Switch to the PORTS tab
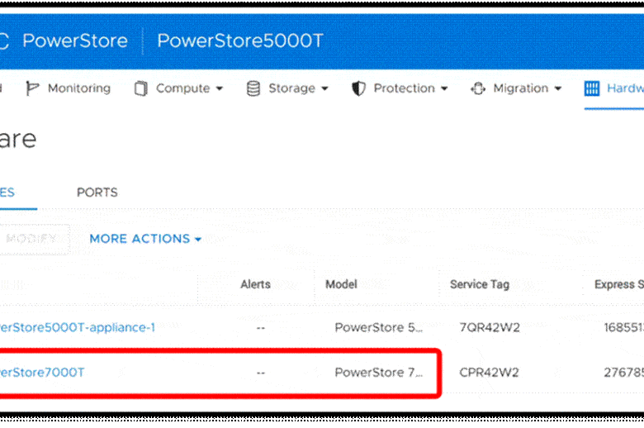 point(97,193)
